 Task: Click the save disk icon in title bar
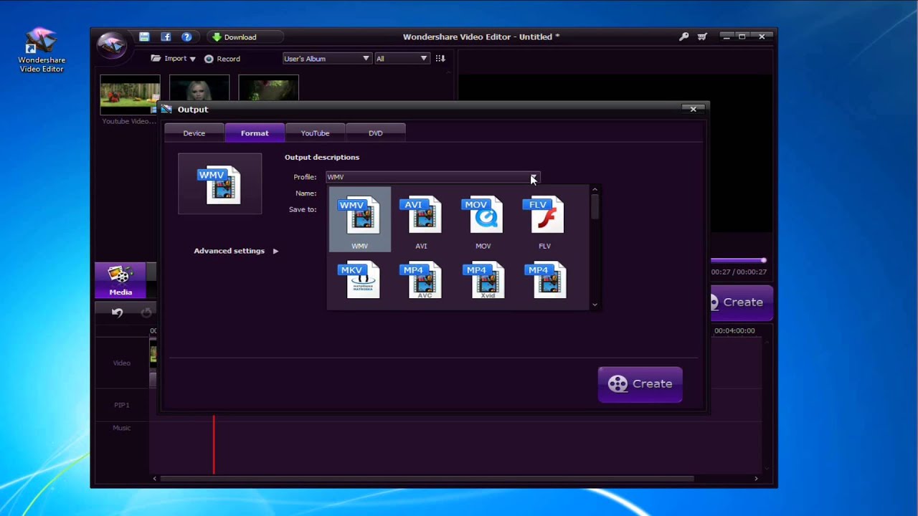point(144,37)
